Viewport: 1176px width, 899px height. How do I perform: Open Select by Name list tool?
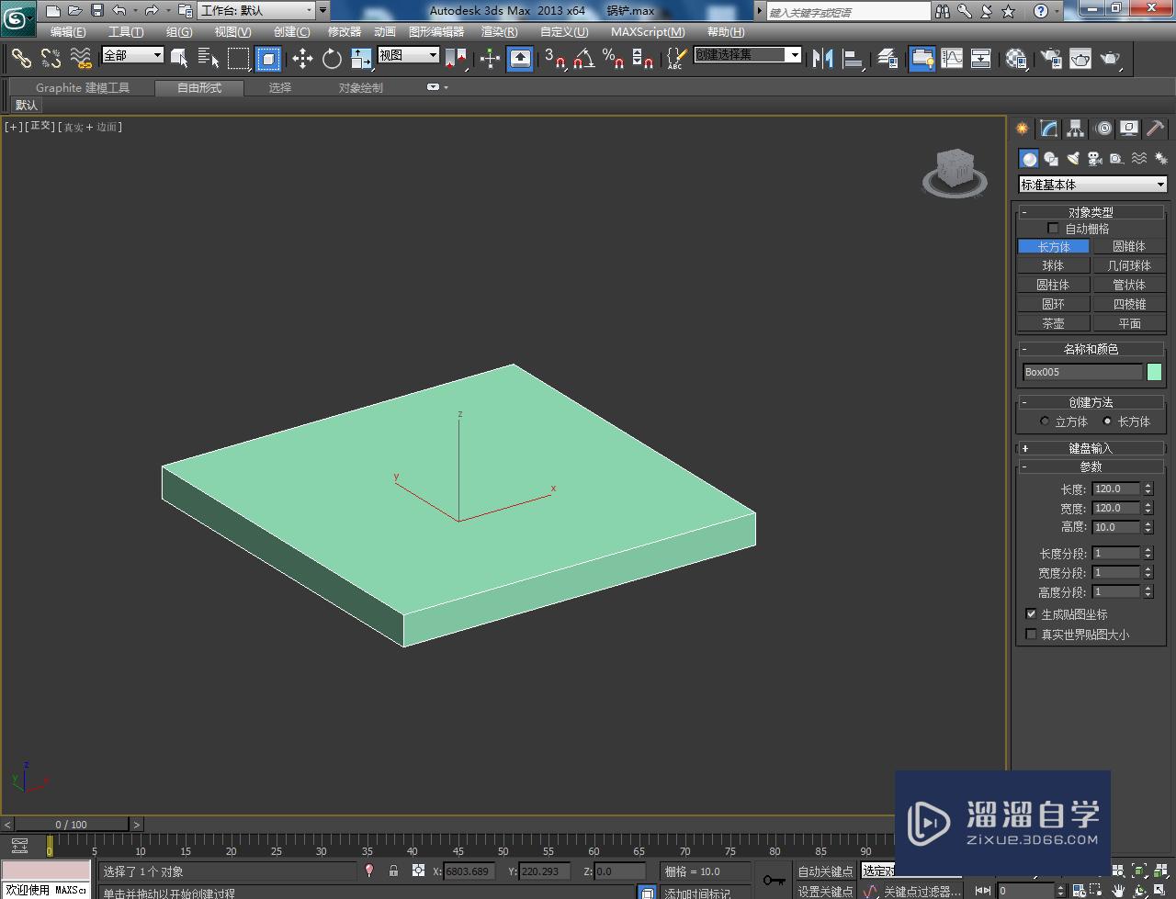click(x=209, y=59)
